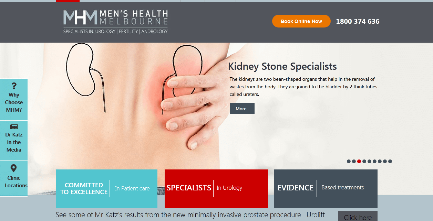Go to the last carousel dot
The image size is (433, 221).
pos(390,162)
